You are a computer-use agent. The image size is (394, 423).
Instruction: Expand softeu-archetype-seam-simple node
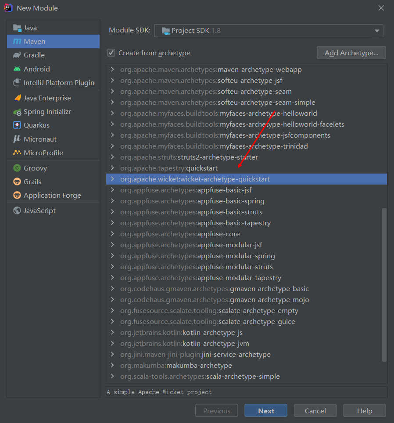[x=112, y=102]
